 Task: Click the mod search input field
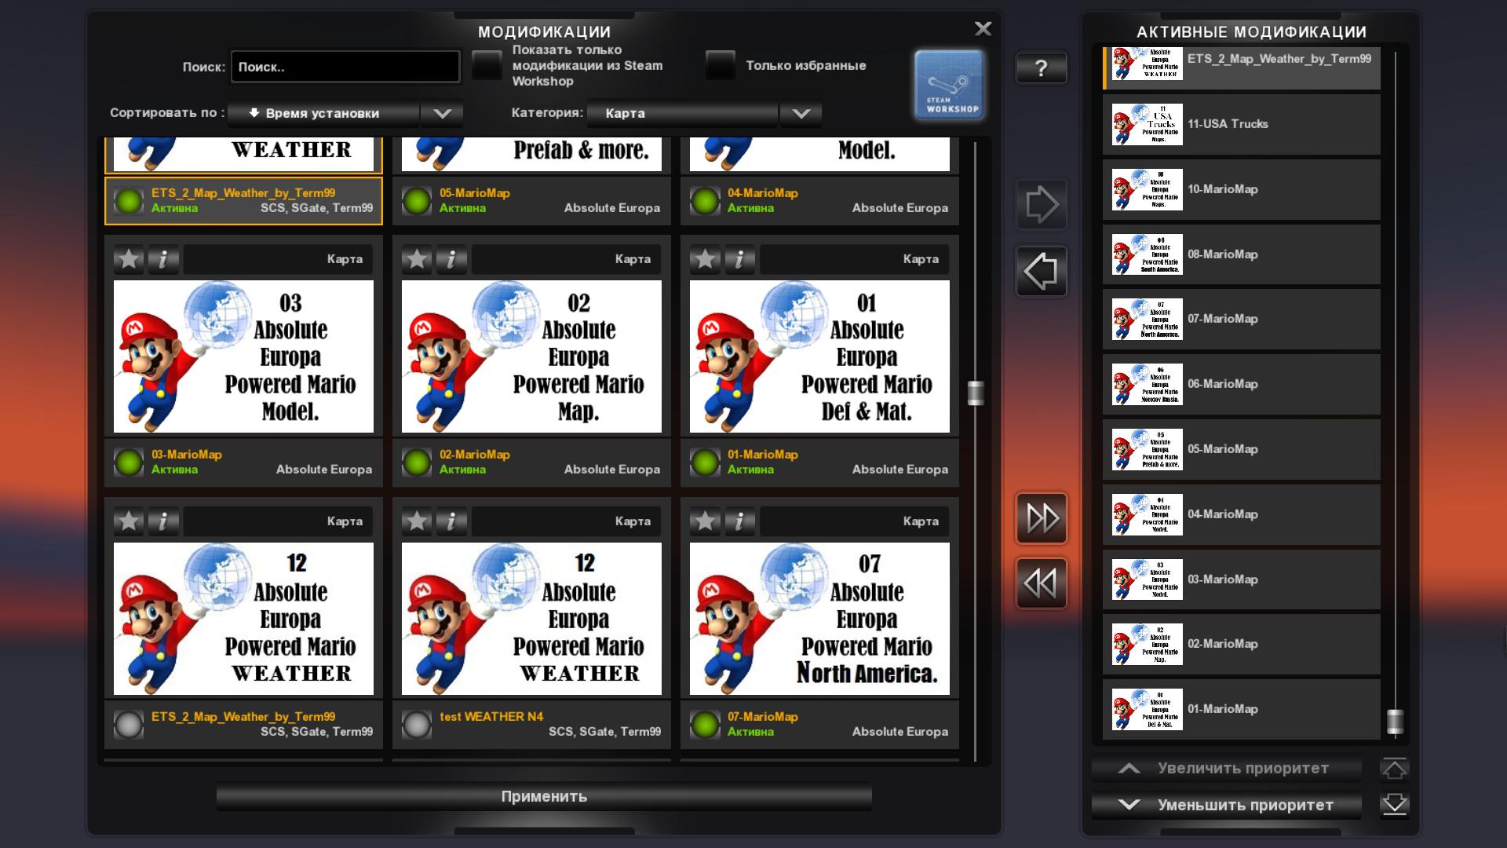345,67
